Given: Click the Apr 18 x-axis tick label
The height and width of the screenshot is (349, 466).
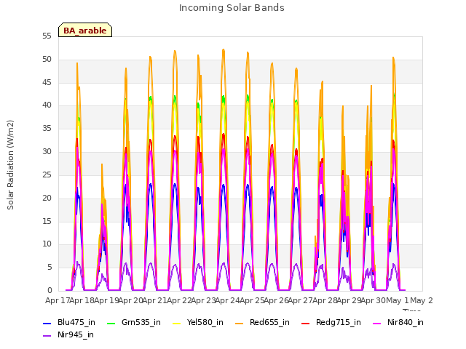Looking at the screenshot, I should tap(82, 300).
